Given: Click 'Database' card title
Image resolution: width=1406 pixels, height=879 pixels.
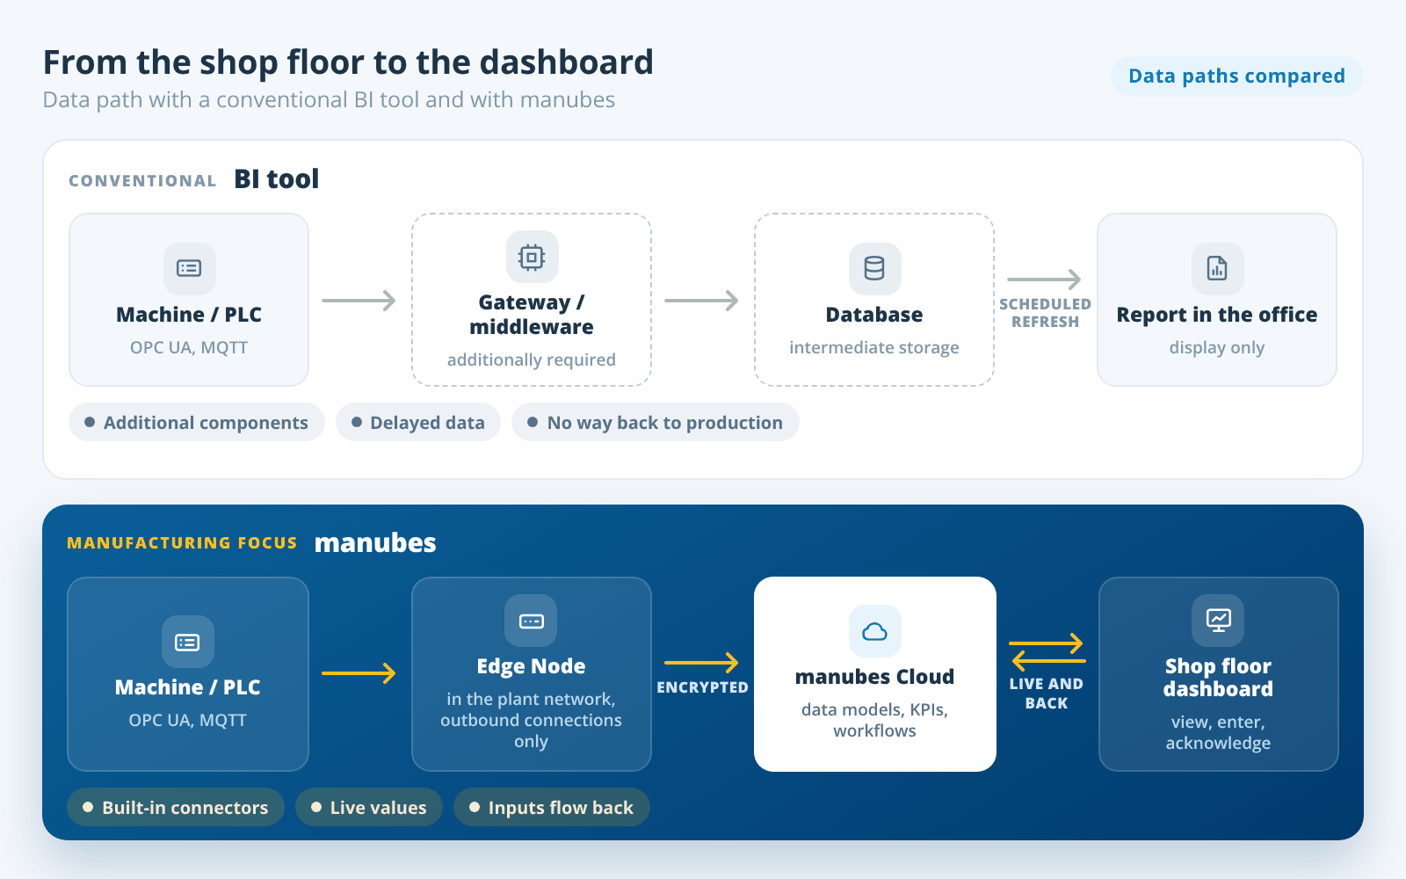Looking at the screenshot, I should [x=874, y=315].
